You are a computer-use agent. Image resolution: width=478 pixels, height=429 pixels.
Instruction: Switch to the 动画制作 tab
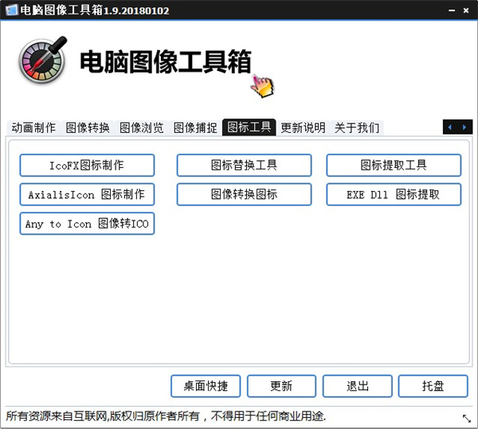(x=33, y=127)
